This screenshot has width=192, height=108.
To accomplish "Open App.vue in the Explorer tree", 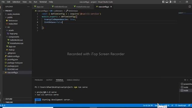I will (x=12, y=46).
